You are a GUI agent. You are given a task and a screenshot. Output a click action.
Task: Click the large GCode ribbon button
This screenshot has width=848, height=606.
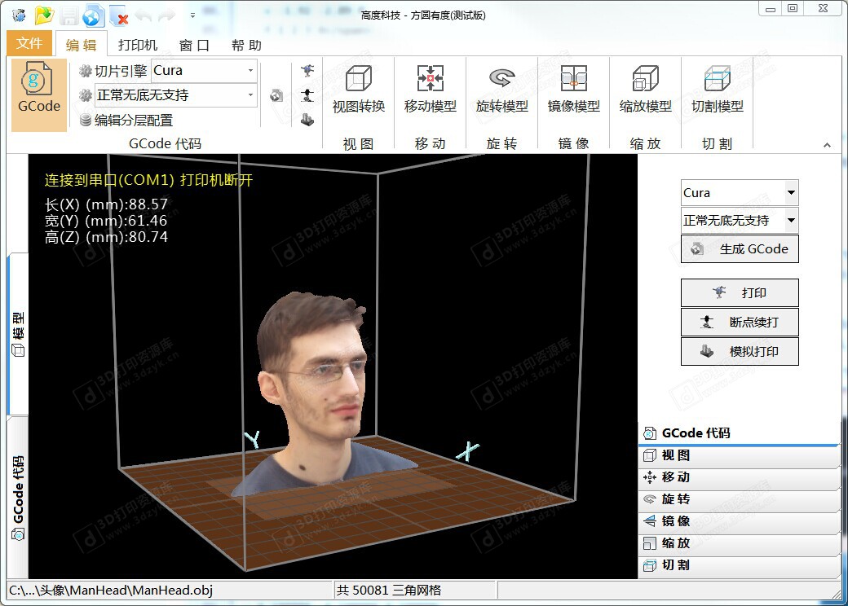click(x=39, y=94)
